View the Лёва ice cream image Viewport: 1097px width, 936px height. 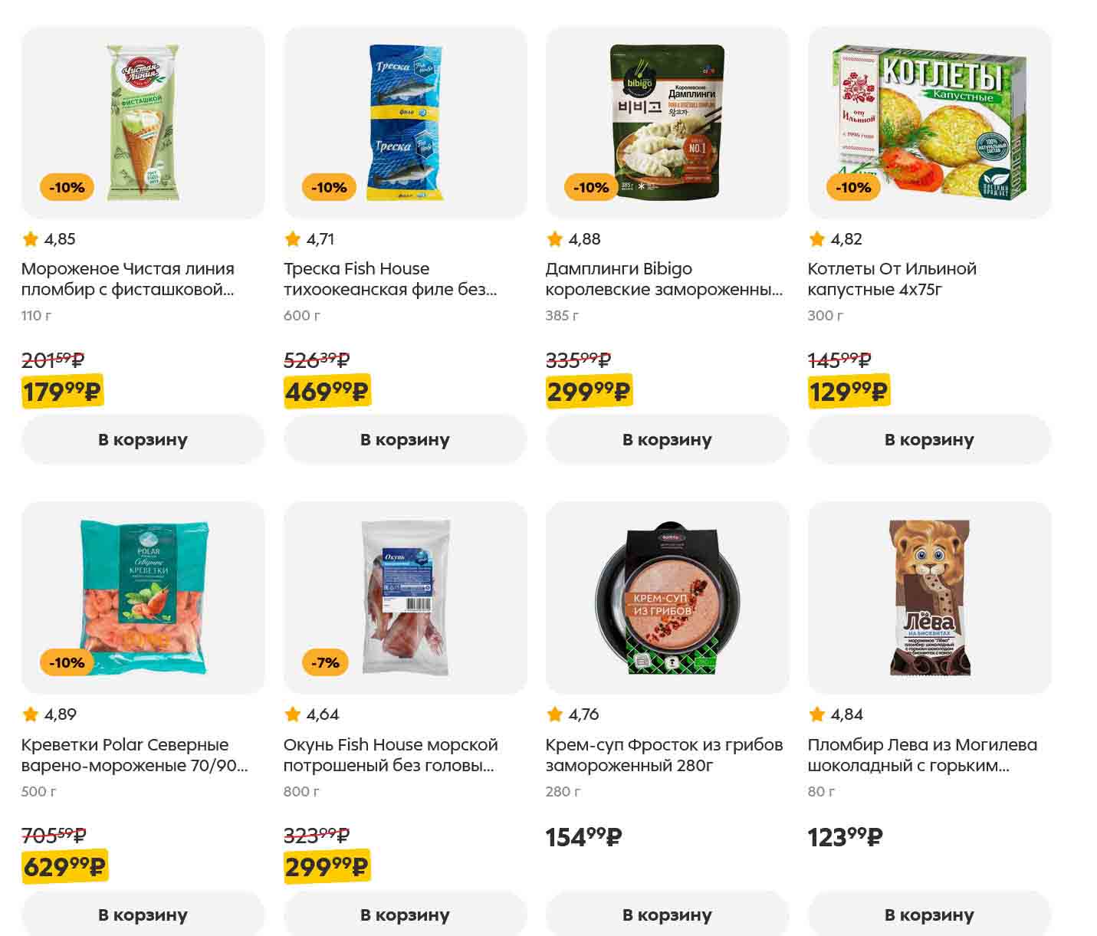(929, 598)
